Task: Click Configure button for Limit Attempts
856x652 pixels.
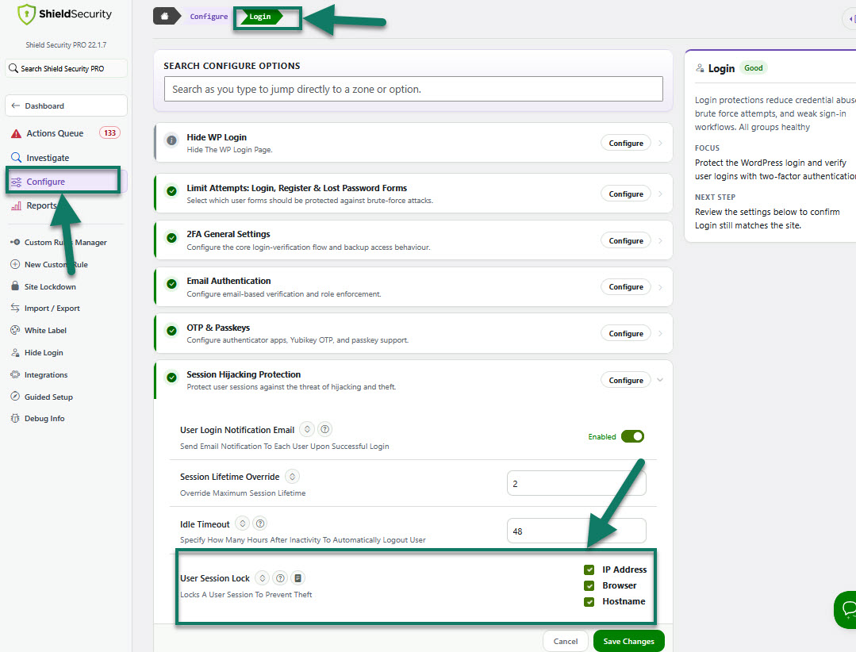Action: pos(626,194)
